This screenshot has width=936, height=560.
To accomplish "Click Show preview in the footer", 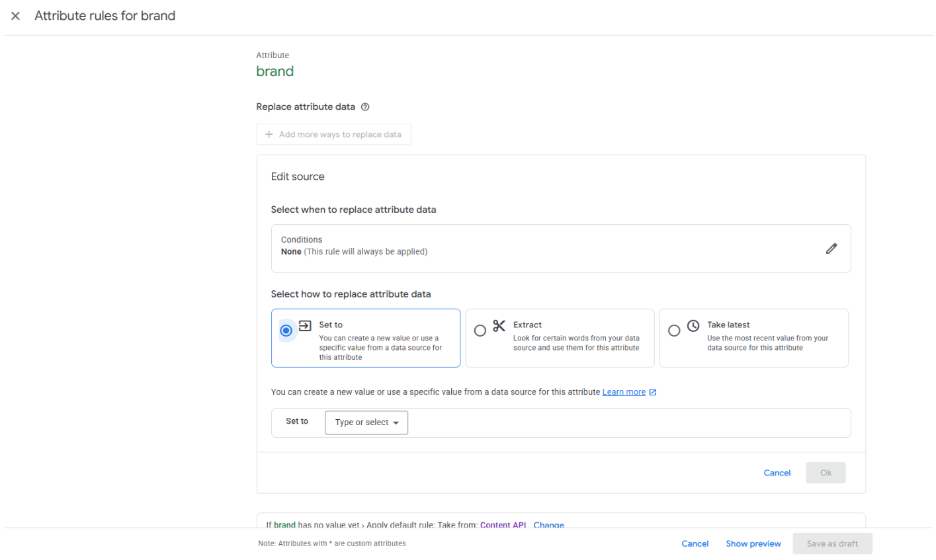I will pyautogui.click(x=753, y=543).
